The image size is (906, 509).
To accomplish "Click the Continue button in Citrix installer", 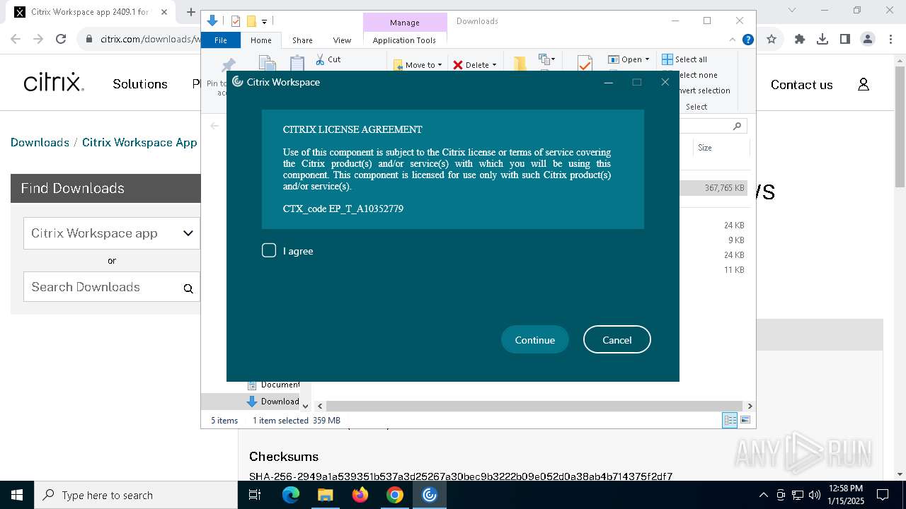I will (x=534, y=339).
